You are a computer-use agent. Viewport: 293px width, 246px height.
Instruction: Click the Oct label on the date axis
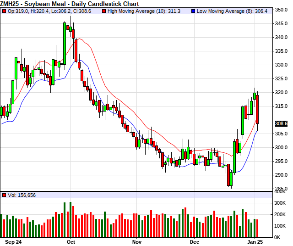71,241
